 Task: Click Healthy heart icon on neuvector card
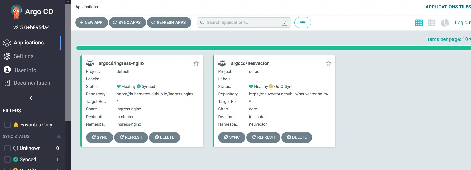click(x=251, y=86)
